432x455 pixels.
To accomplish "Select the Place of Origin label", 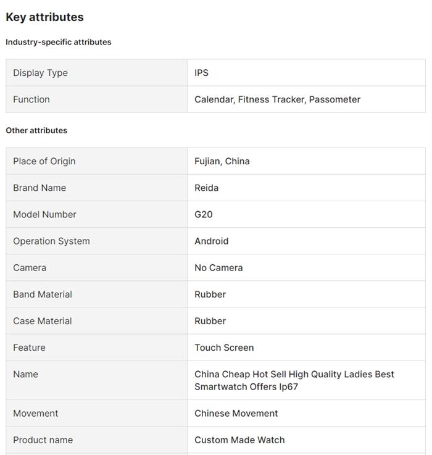I will 44,161.
